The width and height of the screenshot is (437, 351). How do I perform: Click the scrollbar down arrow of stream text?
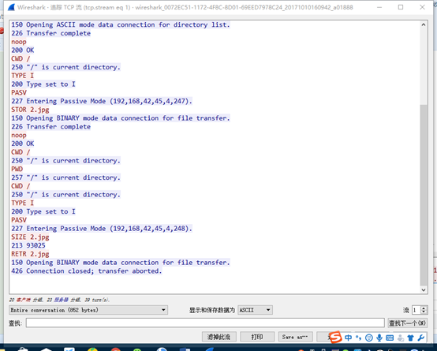point(424,290)
